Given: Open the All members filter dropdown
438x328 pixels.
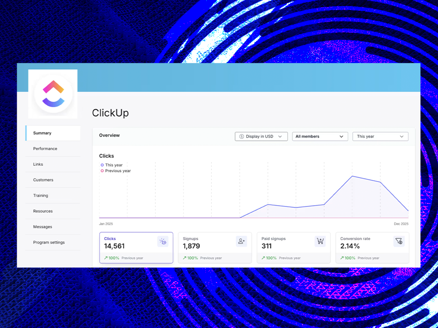Looking at the screenshot, I should (320, 136).
